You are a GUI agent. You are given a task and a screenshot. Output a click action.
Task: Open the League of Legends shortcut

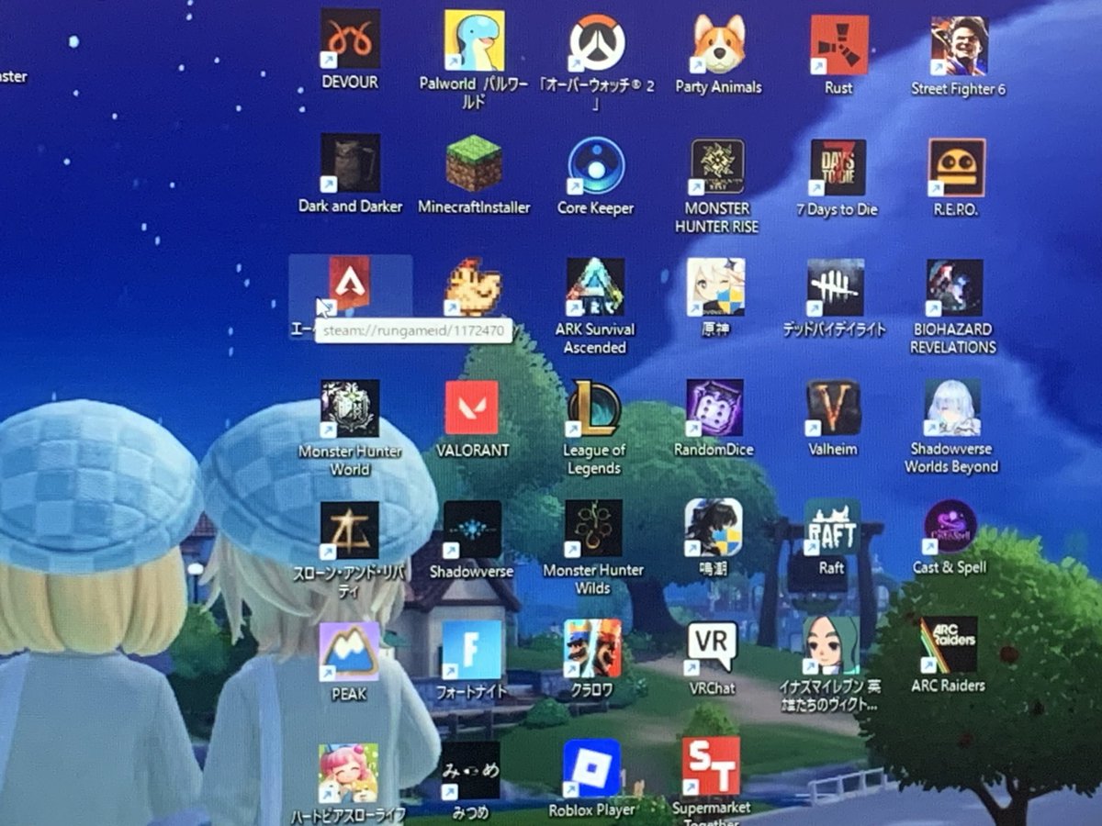593,407
